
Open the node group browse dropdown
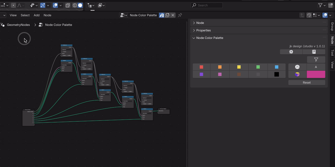[x=124, y=15]
